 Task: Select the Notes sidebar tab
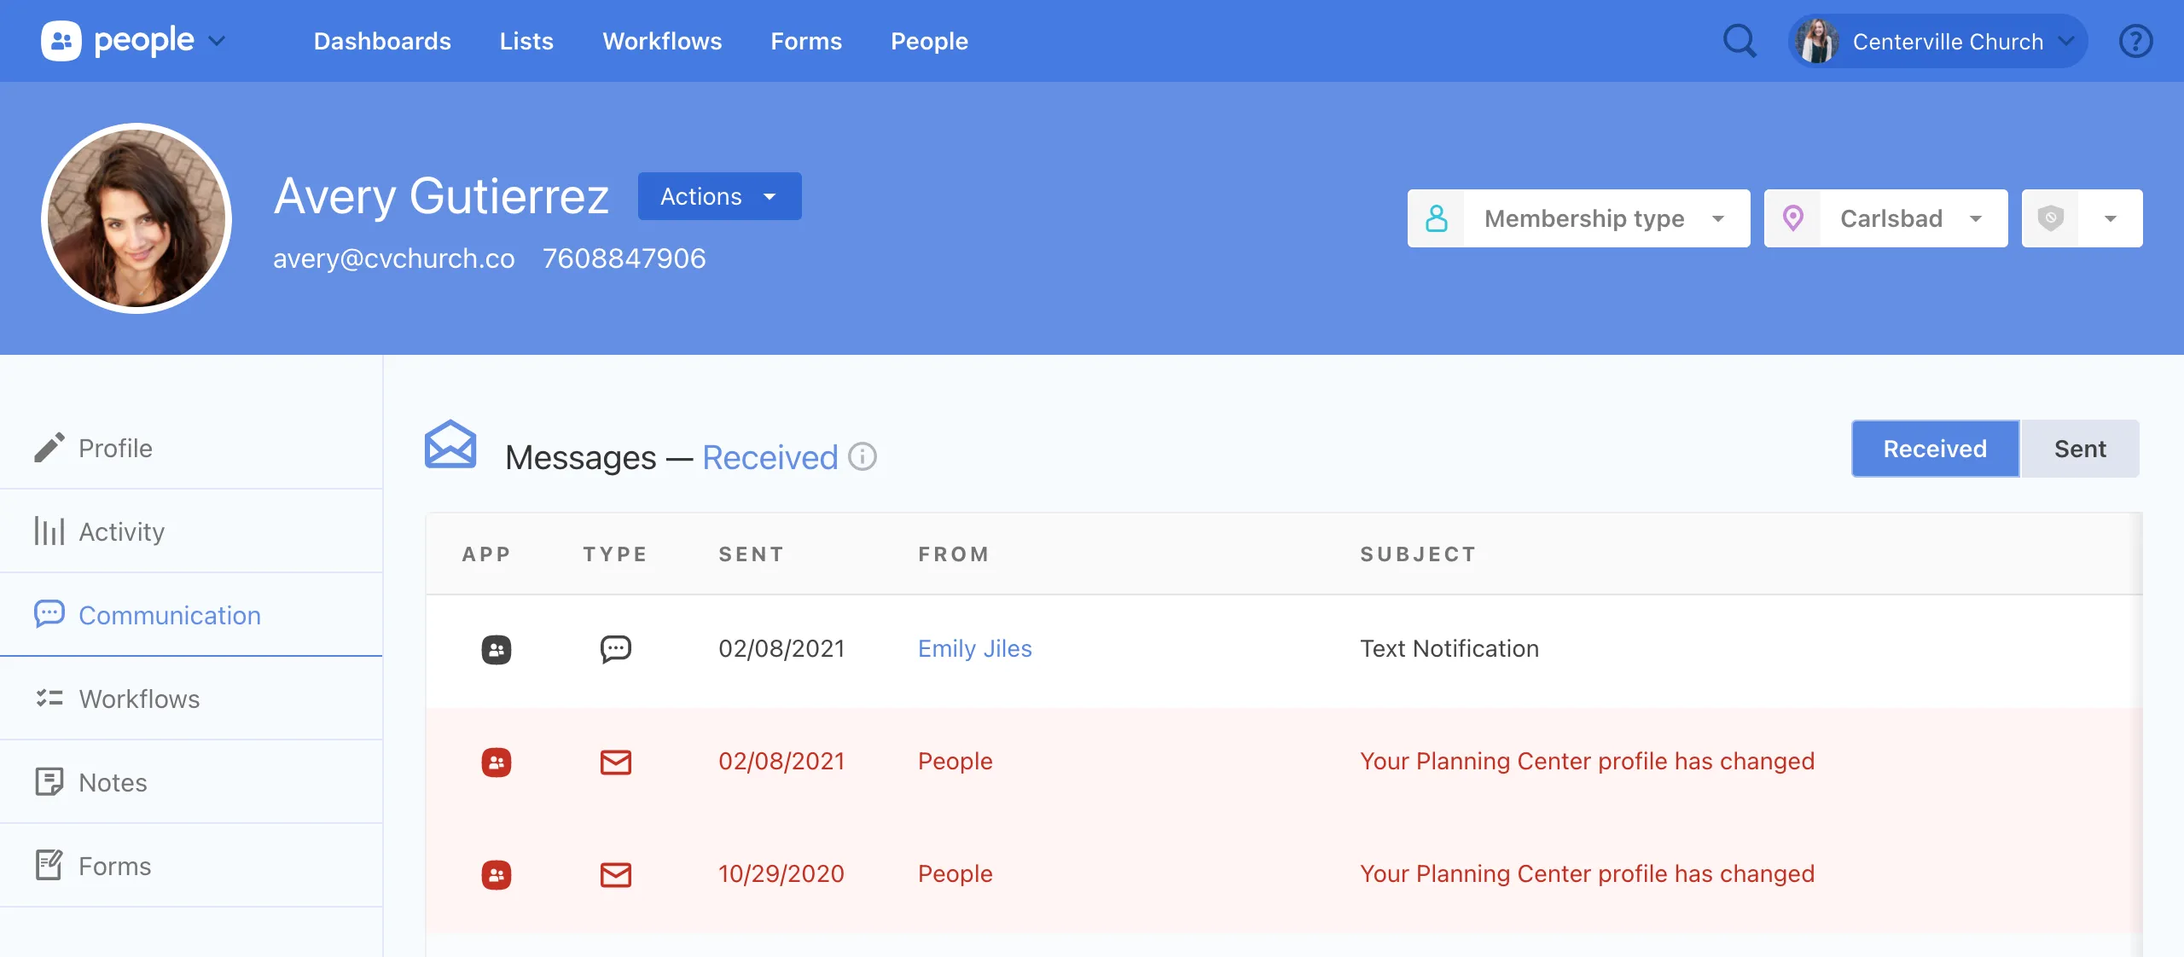(x=113, y=782)
